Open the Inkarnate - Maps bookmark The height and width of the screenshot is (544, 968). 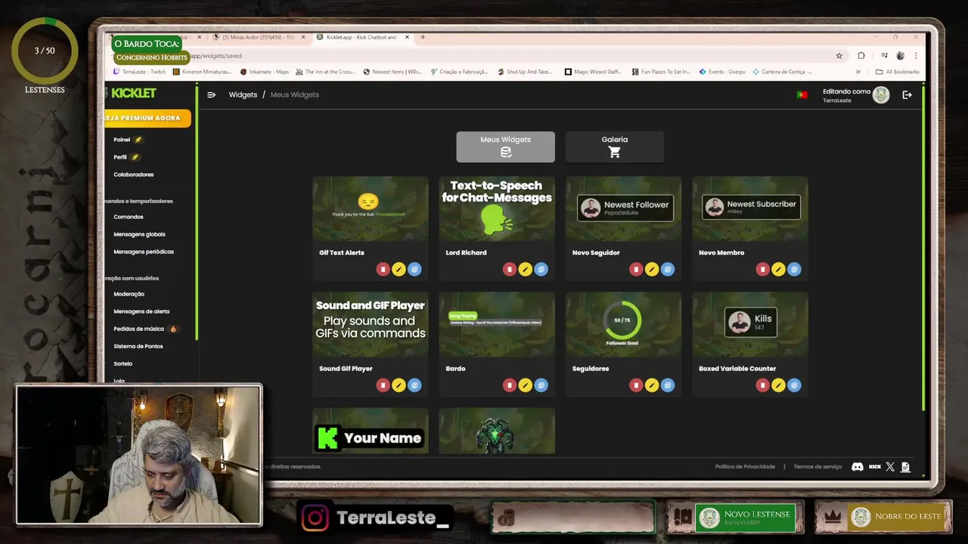[x=265, y=72]
